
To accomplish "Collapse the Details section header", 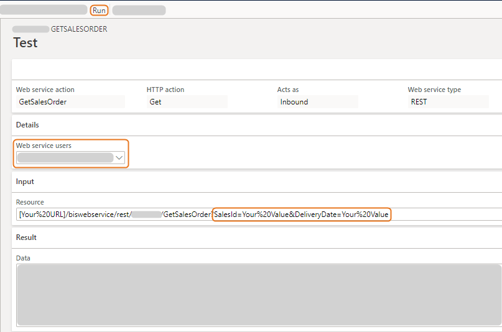I will [27, 125].
